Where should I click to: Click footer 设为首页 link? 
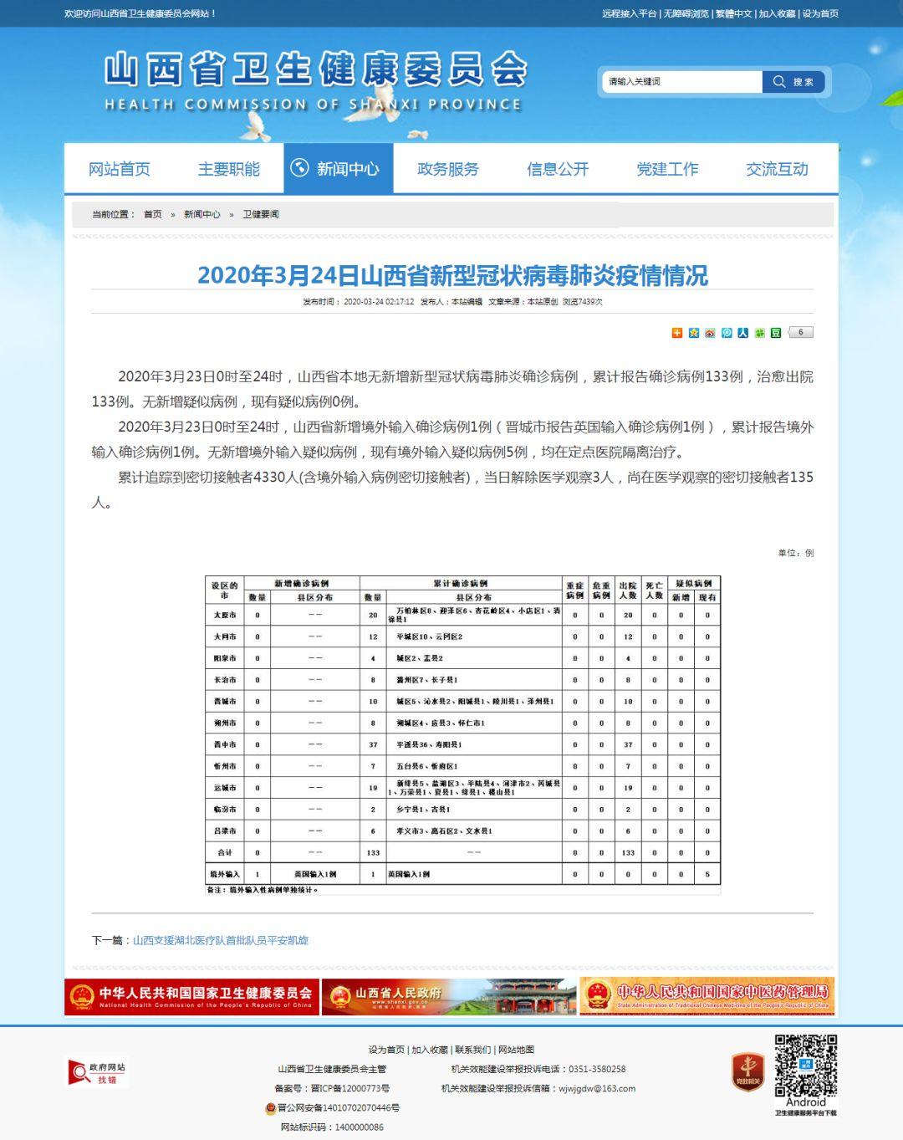click(387, 1050)
